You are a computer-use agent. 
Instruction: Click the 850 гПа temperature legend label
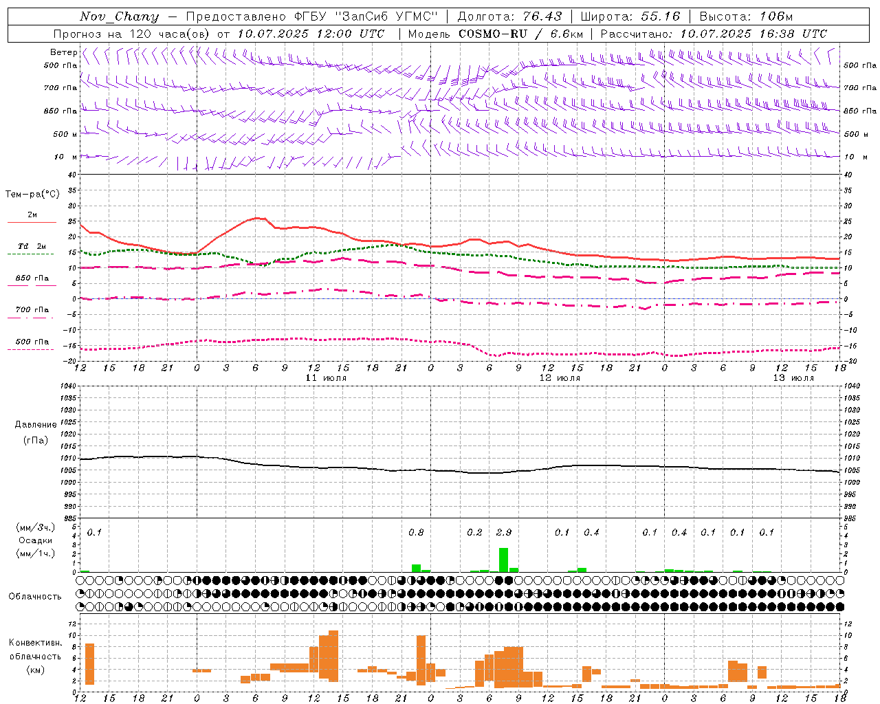tap(32, 278)
